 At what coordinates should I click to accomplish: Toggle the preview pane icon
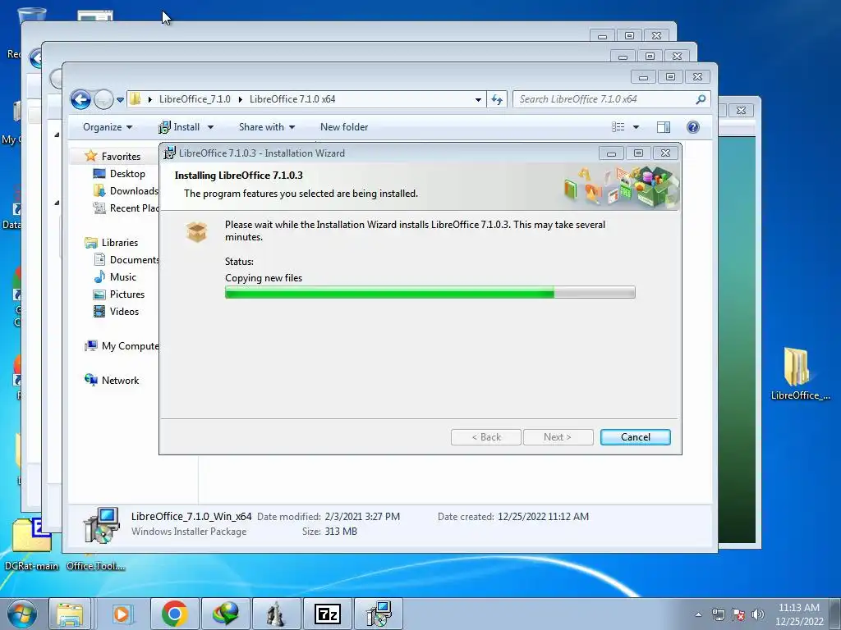click(664, 127)
